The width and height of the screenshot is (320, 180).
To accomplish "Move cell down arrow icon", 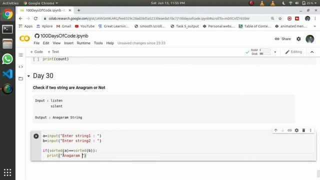I will point(282,130).
